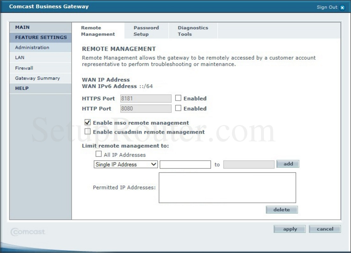The width and height of the screenshot is (351, 253).
Task: Enable the HTTP Port checkbox
Action: [178, 108]
